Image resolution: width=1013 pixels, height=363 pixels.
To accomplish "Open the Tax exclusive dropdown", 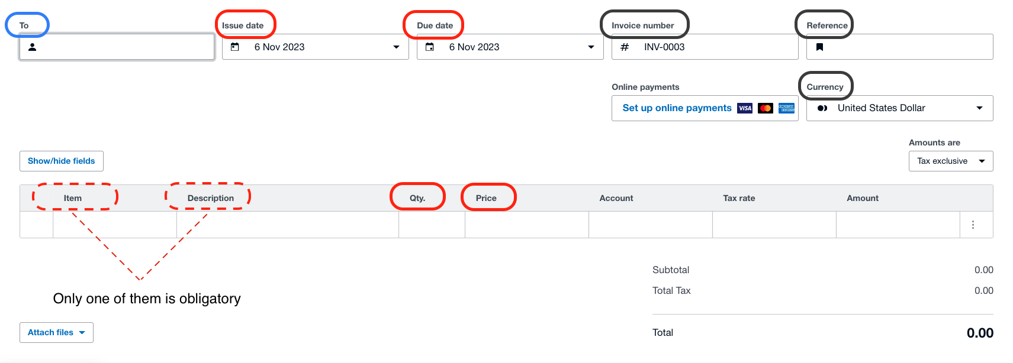I will (x=982, y=161).
